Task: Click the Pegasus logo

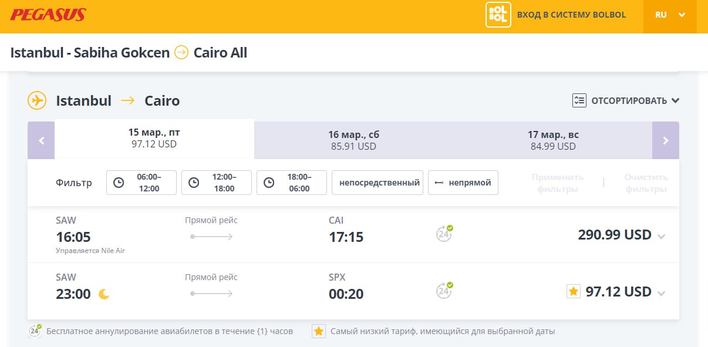Action: (48, 15)
